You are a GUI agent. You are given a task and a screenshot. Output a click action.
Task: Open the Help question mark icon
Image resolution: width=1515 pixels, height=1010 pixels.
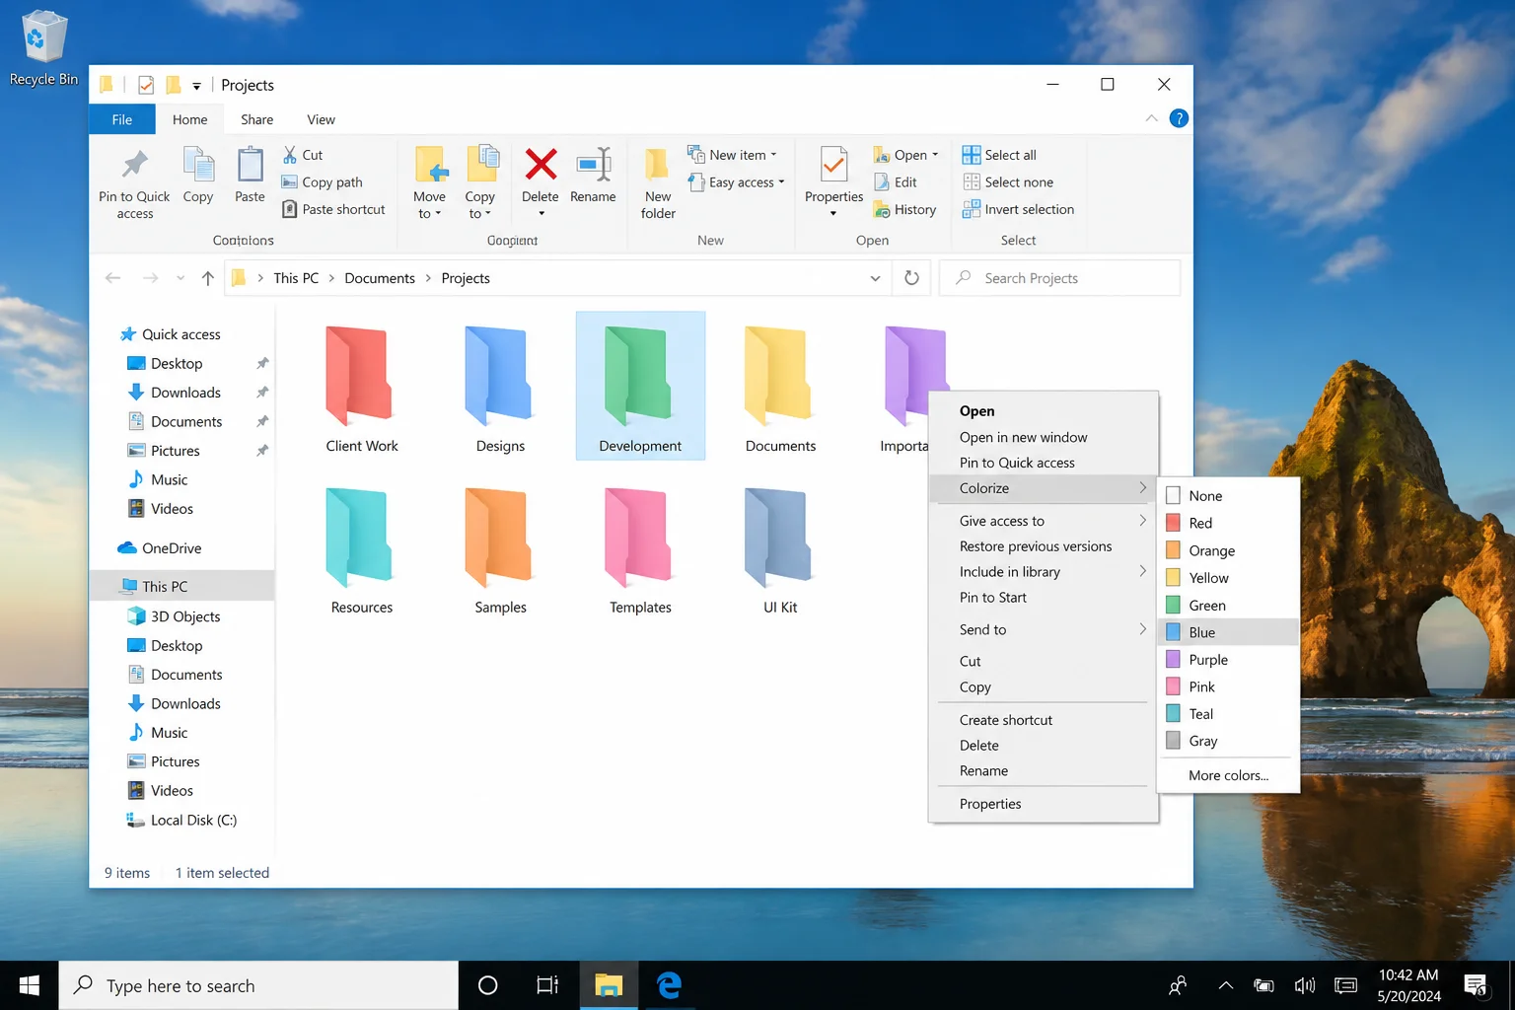coord(1179,118)
